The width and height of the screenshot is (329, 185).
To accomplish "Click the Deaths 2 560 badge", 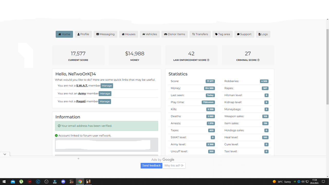I will (x=211, y=116).
